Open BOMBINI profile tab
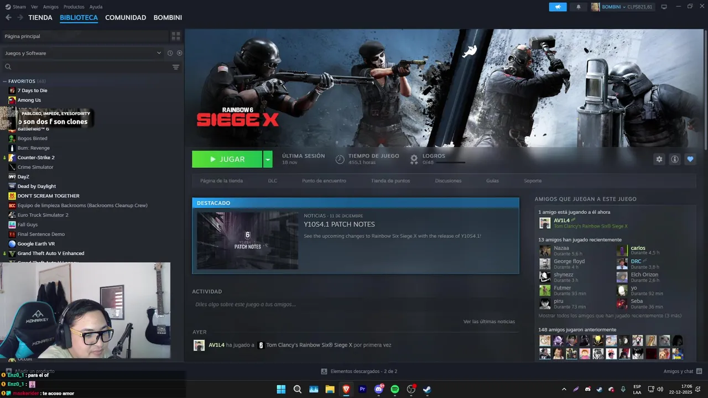 click(x=168, y=18)
